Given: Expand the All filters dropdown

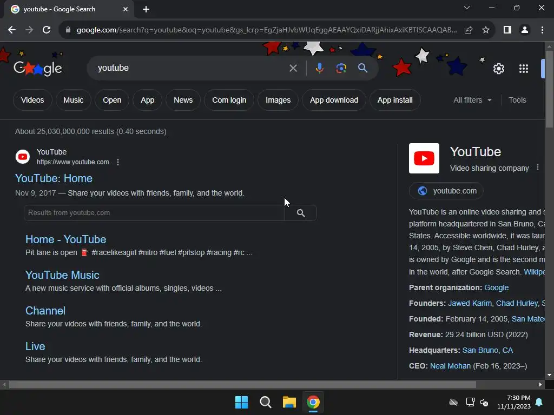Looking at the screenshot, I should pyautogui.click(x=472, y=100).
